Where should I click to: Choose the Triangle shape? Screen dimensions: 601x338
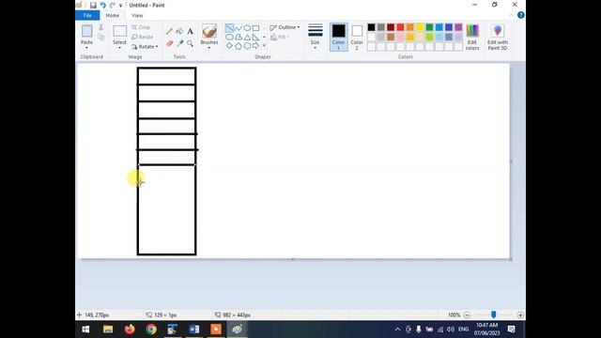tap(247, 38)
